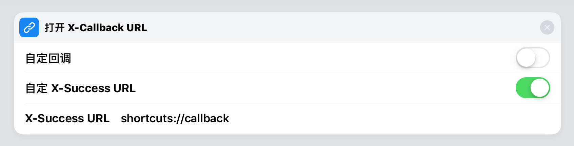Viewport: 574px width, 146px height.
Task: Click the white knob of the green switch
Action: (540, 88)
